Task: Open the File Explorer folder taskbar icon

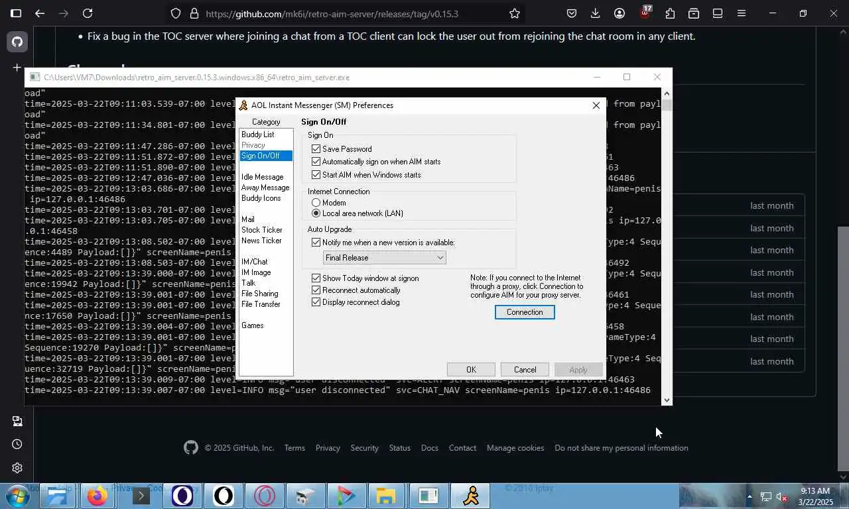Action: (386, 496)
